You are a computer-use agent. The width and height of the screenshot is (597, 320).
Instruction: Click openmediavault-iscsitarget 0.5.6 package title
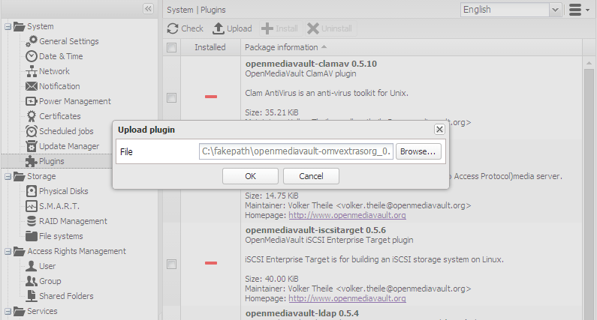315,230
